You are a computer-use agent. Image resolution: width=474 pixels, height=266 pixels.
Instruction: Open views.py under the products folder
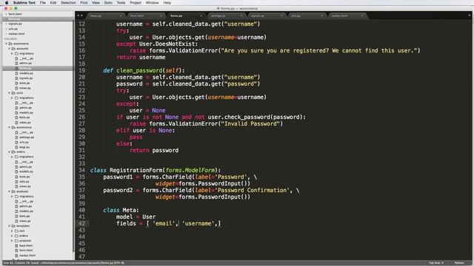[x=25, y=221]
